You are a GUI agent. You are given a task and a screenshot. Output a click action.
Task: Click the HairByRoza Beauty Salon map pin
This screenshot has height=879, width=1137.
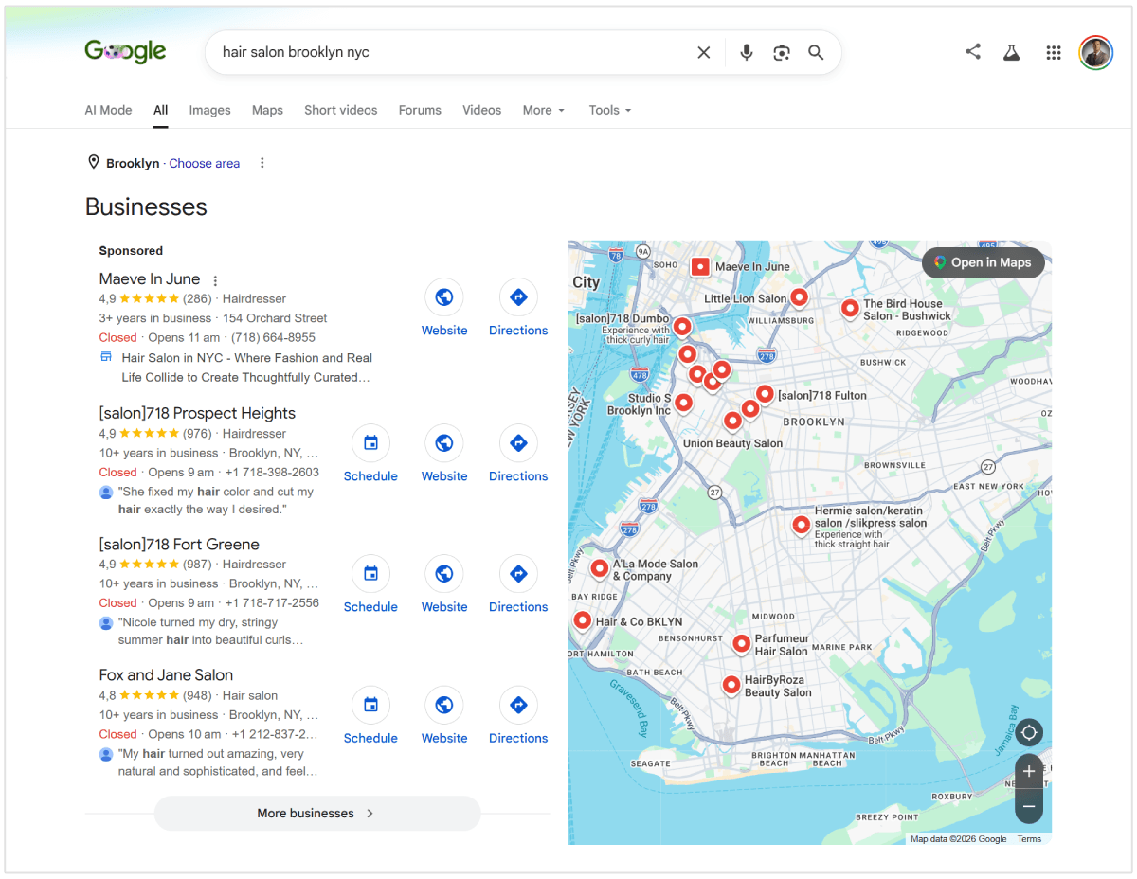coord(731,685)
